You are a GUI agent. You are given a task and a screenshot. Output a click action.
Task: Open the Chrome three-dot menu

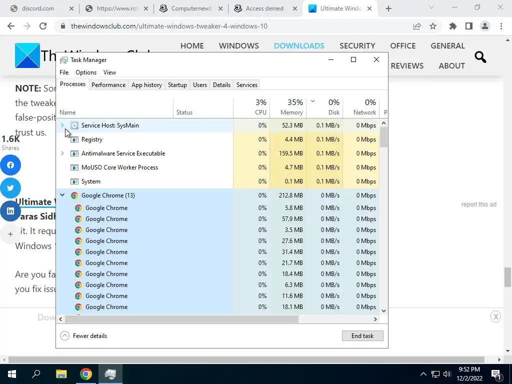pos(501,26)
